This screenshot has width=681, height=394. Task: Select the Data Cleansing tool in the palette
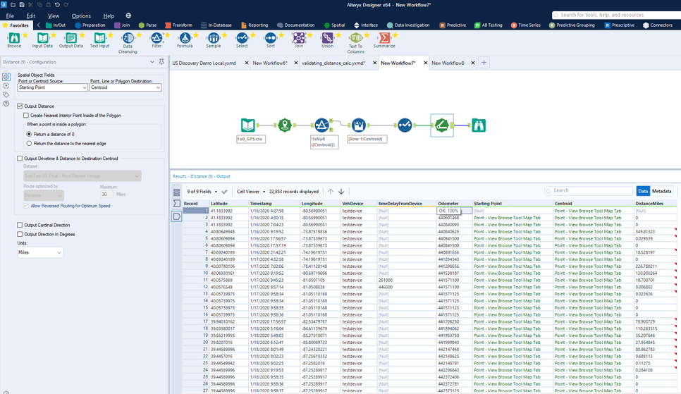[x=128, y=39]
